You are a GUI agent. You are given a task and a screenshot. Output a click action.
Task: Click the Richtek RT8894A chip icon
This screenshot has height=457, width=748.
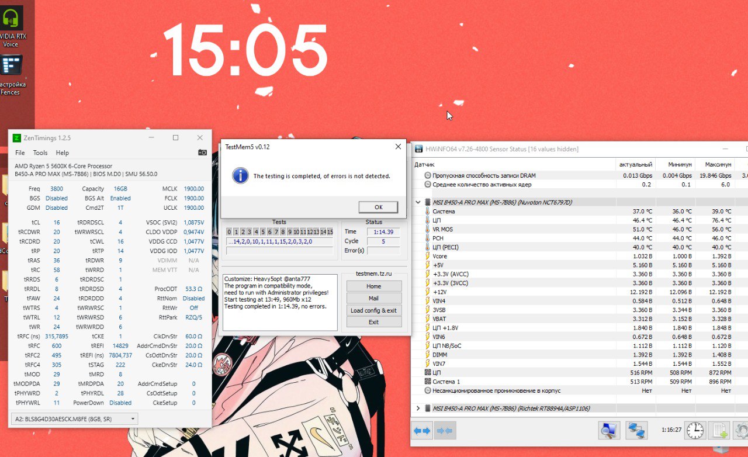[x=428, y=408]
